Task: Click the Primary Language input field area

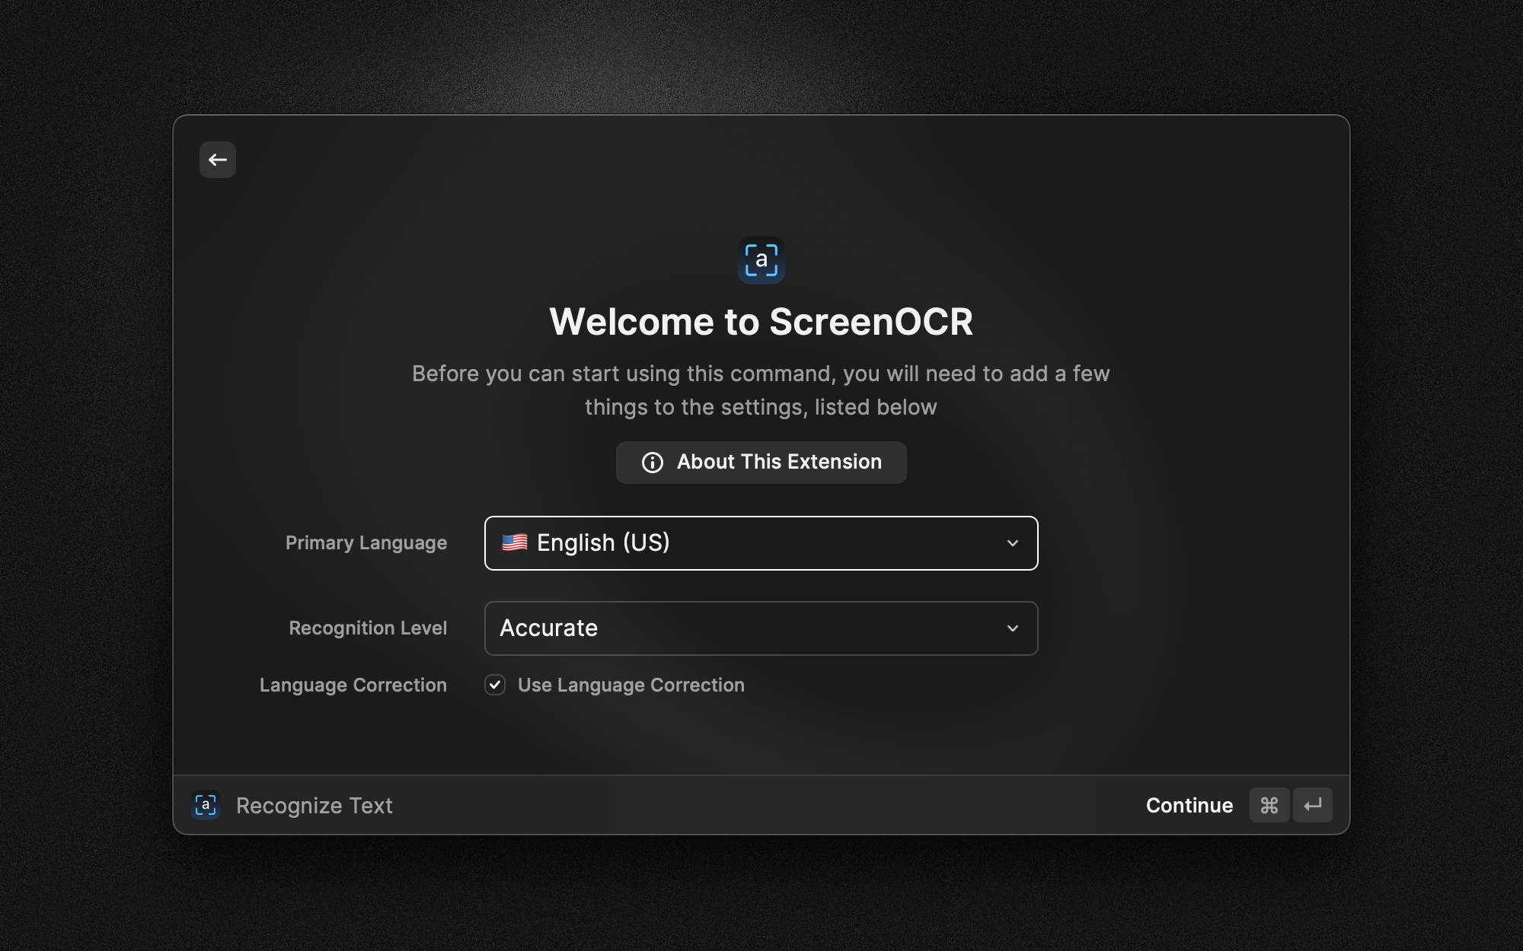Action: click(761, 542)
